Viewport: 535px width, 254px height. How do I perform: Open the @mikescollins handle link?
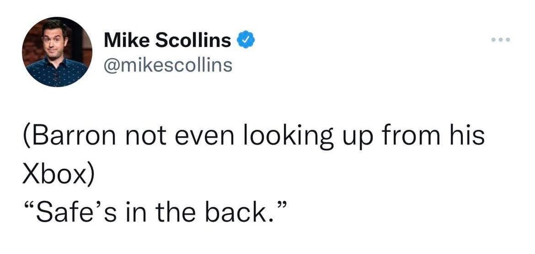click(168, 65)
